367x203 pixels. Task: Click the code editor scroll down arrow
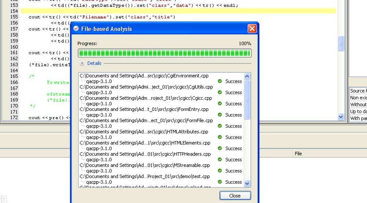coord(341,117)
